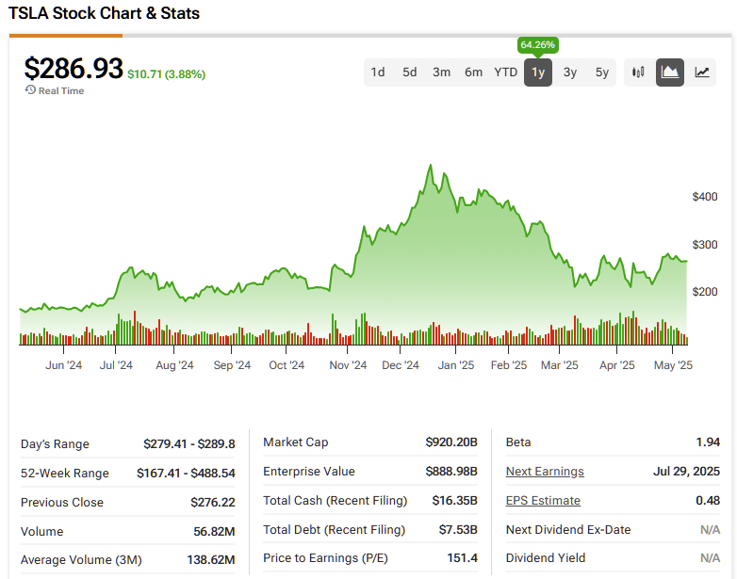Open the EPS Estimate link
The image size is (737, 579).
tap(543, 501)
